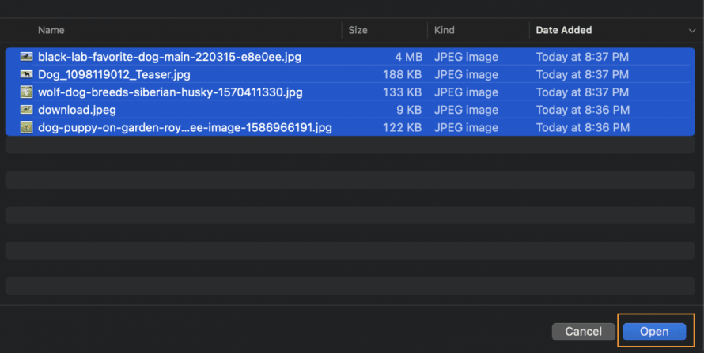Click the dog-puppy-on-garden file icon
The image size is (704, 353).
tap(26, 127)
